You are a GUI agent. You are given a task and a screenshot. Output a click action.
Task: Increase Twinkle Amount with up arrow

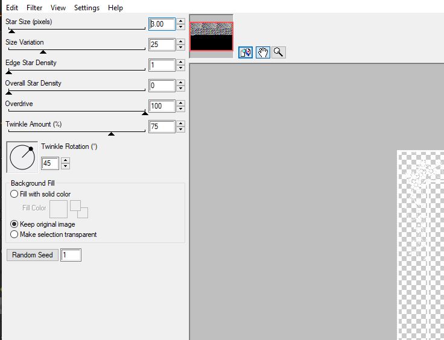click(x=180, y=124)
